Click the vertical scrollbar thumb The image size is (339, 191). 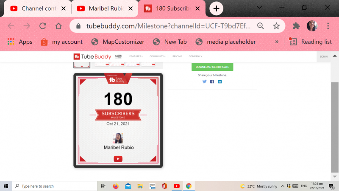335,127
